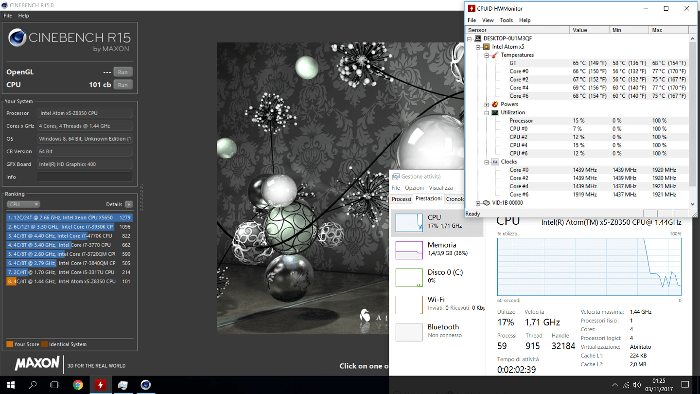
Task: Open the CPU ranking type dropdown
Action: (x=23, y=204)
